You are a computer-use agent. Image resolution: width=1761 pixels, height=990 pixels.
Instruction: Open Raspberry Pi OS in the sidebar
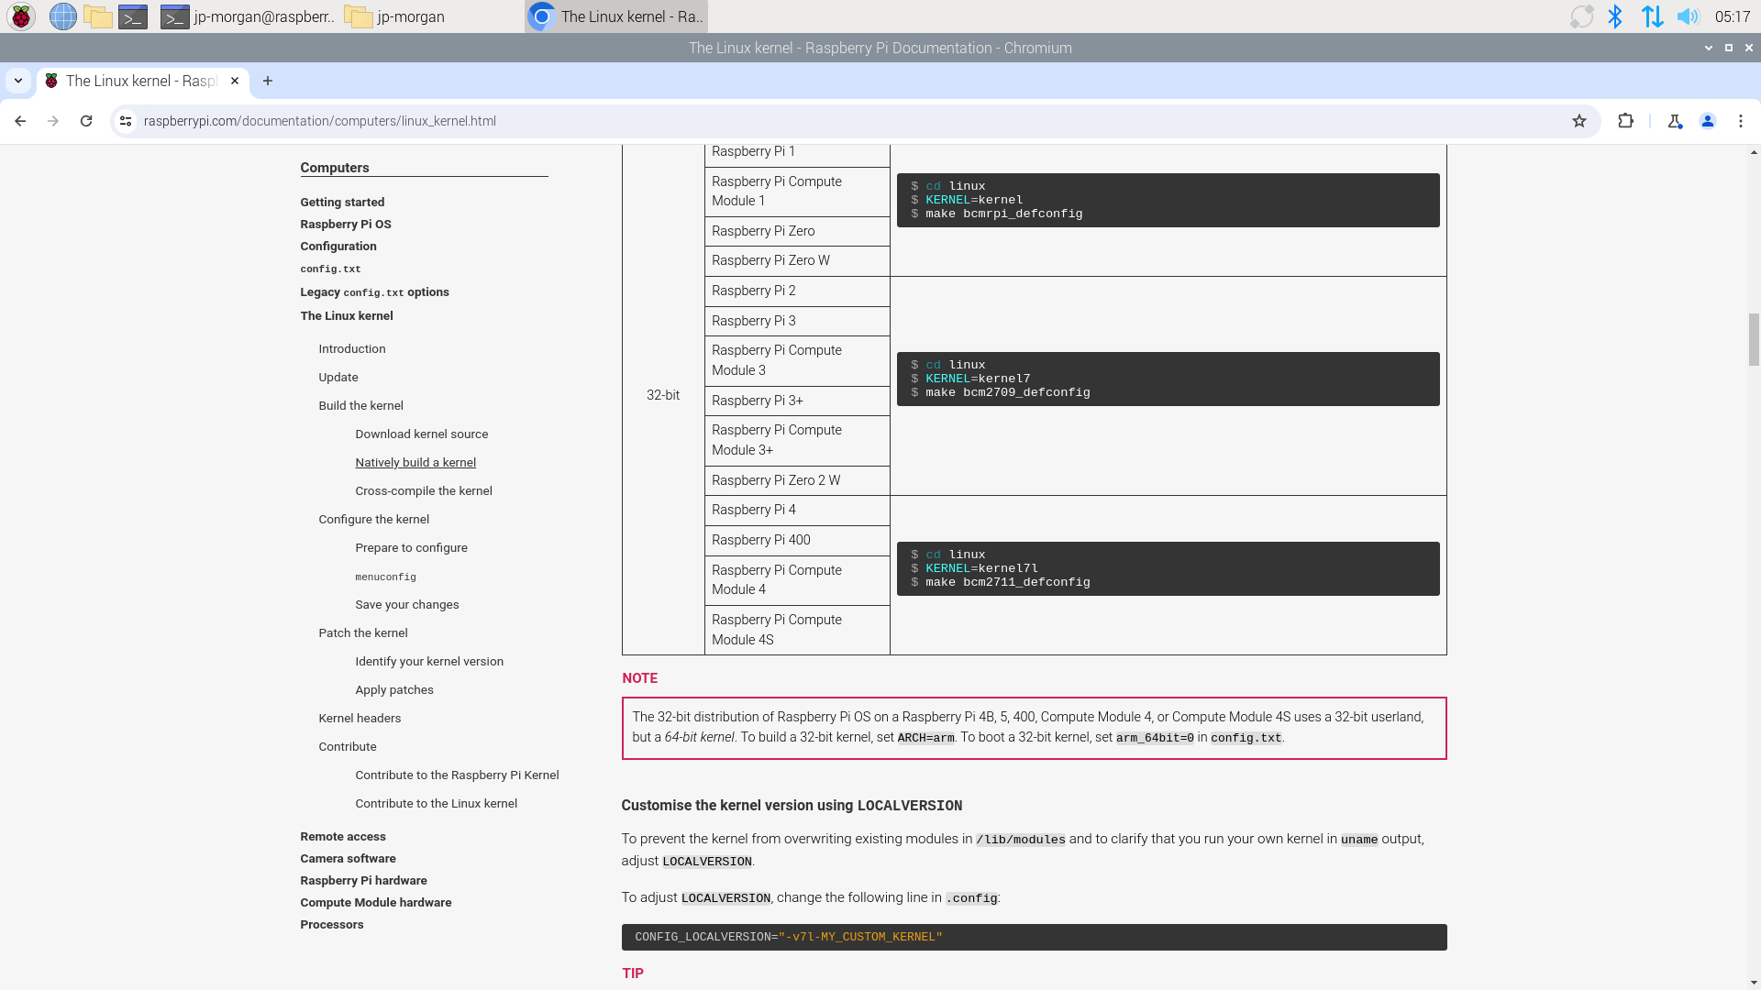346,224
